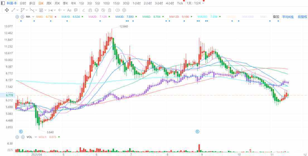Expand the MA indicator dropdown
Image resolution: width=308 pixels, height=156 pixels.
coord(33,17)
